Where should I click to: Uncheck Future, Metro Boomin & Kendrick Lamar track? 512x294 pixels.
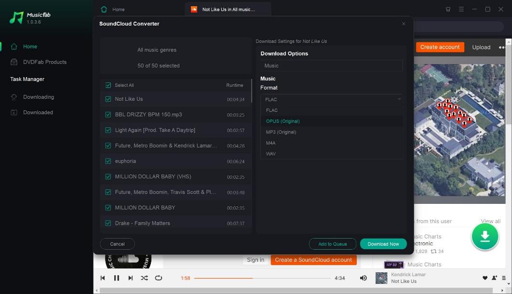pyautogui.click(x=108, y=146)
